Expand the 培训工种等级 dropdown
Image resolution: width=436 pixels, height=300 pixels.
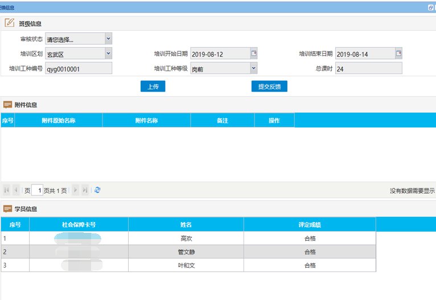[x=254, y=68]
